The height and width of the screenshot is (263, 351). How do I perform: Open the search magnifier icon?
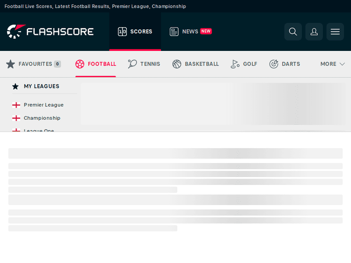[293, 31]
